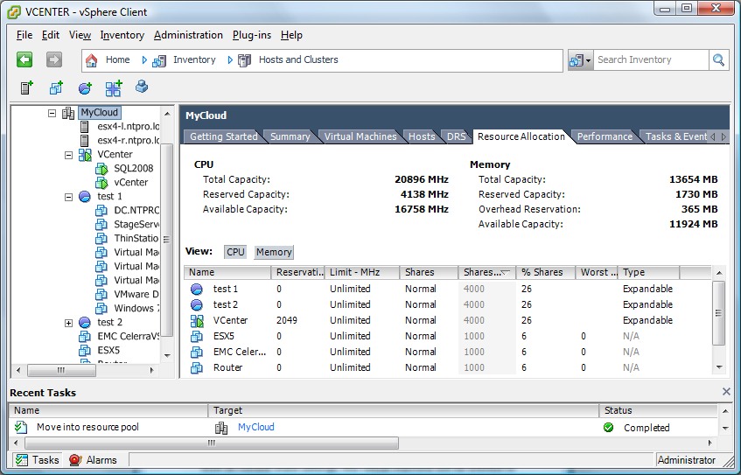Show the CPU resource view

coord(235,252)
